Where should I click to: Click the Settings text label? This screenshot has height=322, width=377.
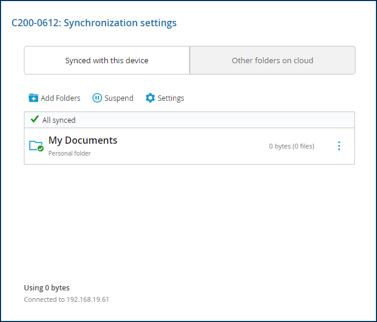tap(171, 98)
